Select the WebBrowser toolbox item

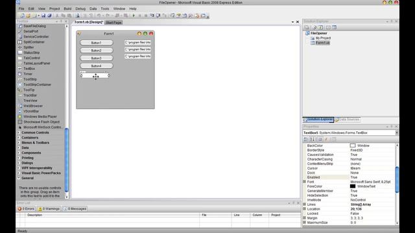[33, 106]
